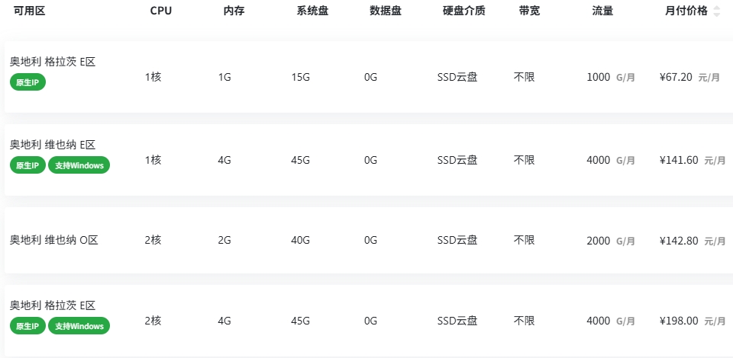The width and height of the screenshot is (733, 358).
Task: Open the 奥地利 维也纳 E区 plan
Action: click(52, 145)
